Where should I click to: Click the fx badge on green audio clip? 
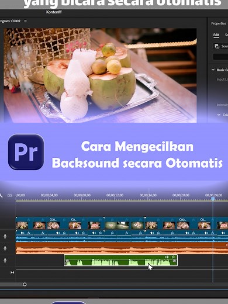coord(173,257)
